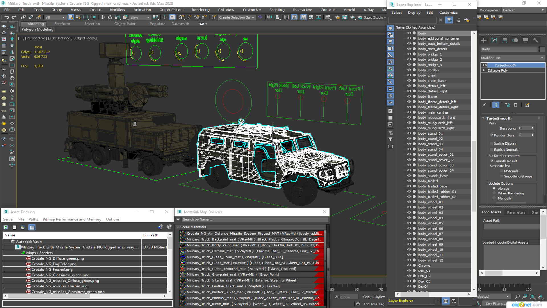Collapse Scene Materials group in Material Browser
The image size is (547, 308).
[178, 227]
